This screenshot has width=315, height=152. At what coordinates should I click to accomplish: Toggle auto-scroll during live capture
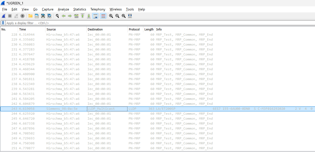pos(95,16)
